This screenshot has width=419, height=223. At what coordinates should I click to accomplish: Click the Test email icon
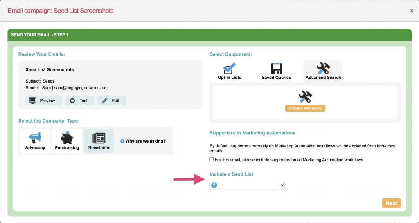[73, 100]
